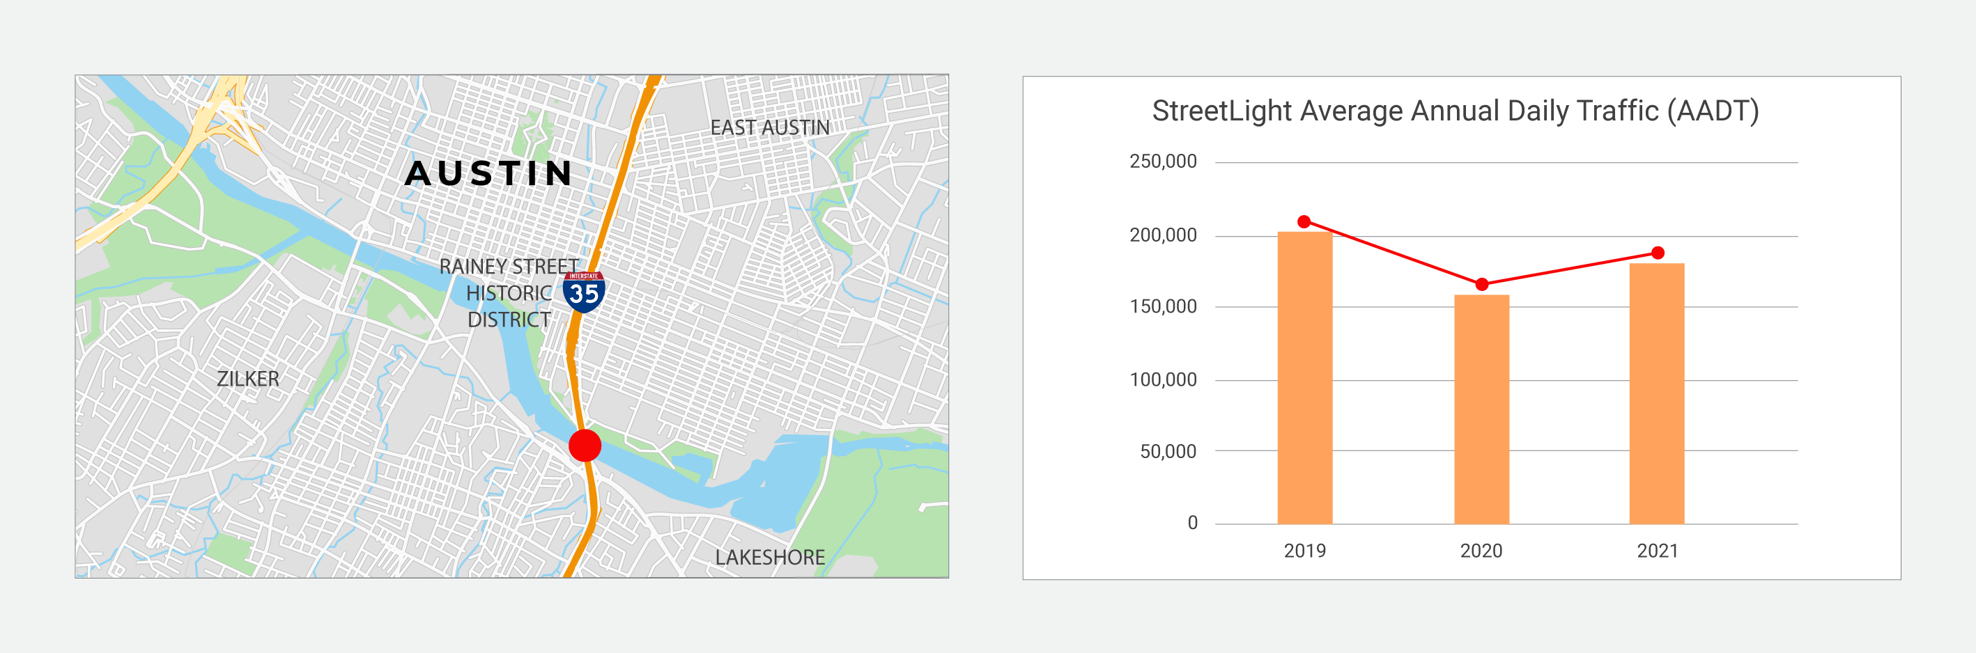Click the 2020 orange bar

1482,409
